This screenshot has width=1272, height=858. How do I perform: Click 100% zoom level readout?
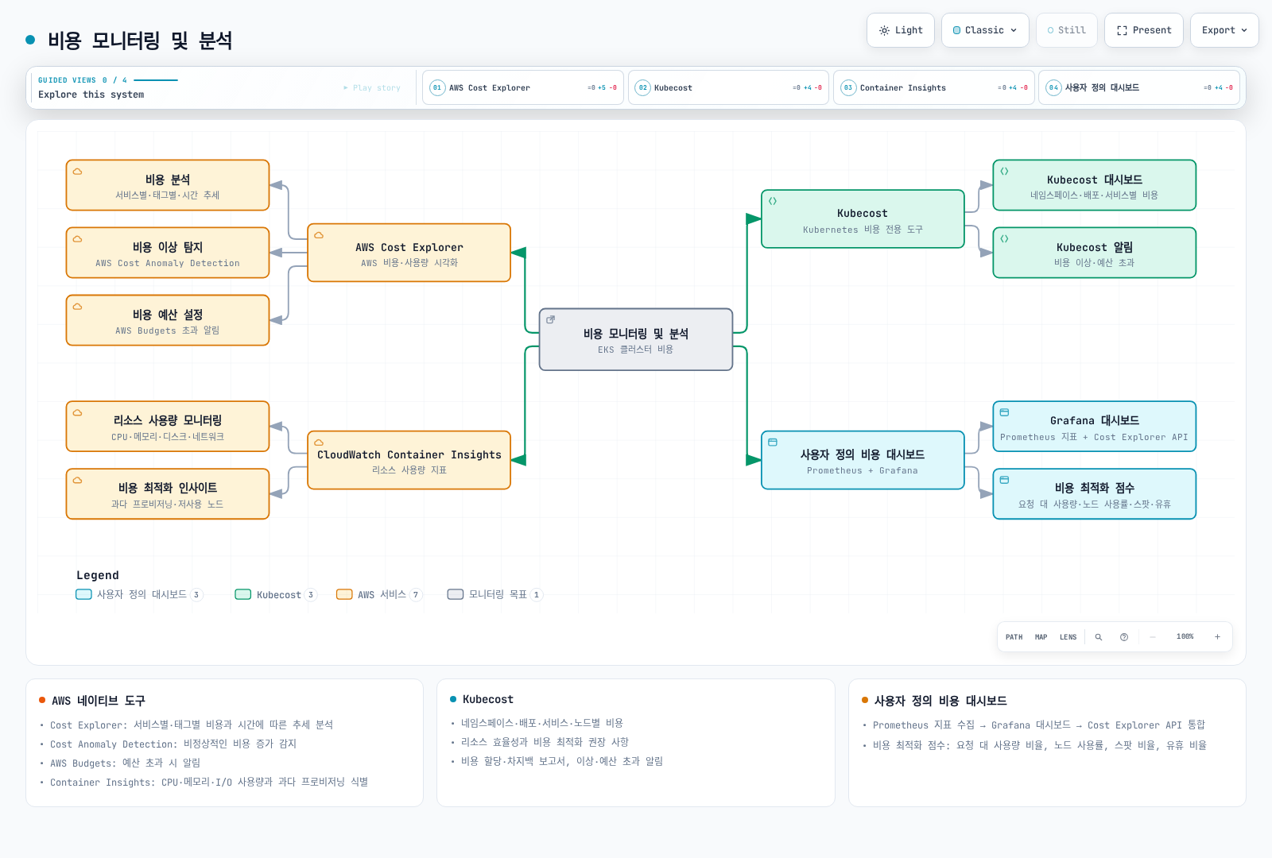1185,637
